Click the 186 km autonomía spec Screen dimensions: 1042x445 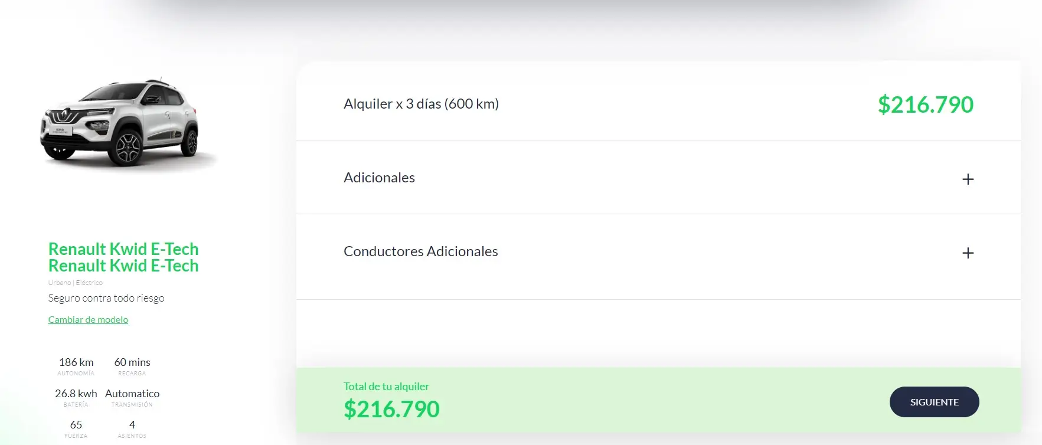(76, 362)
